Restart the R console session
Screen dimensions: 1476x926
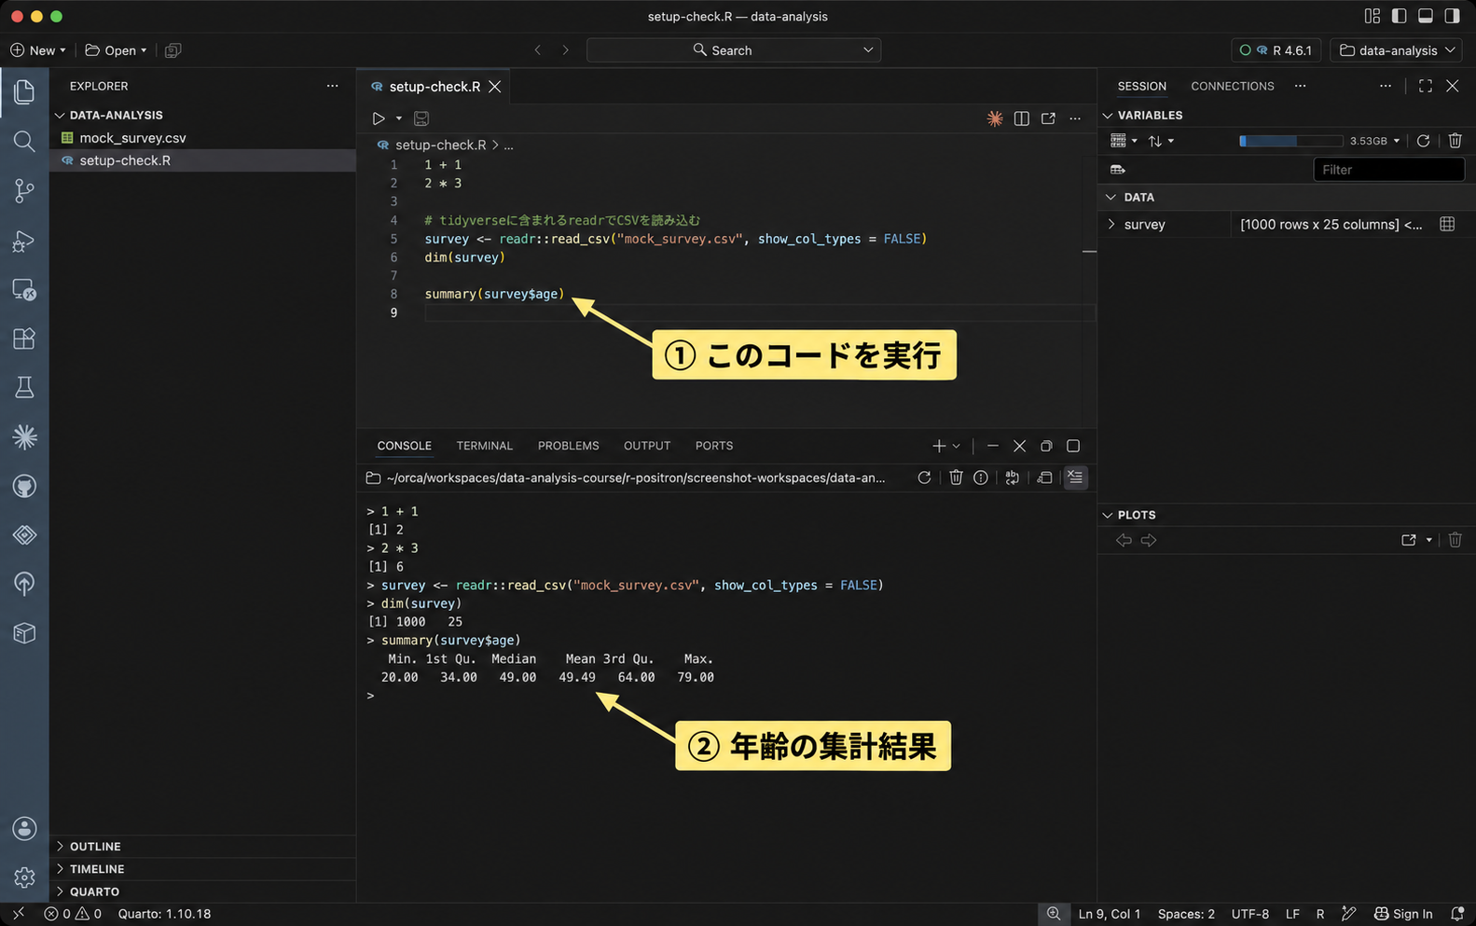pyautogui.click(x=924, y=477)
